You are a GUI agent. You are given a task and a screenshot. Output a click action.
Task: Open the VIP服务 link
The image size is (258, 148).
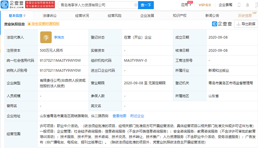pyautogui.click(x=205, y=5)
